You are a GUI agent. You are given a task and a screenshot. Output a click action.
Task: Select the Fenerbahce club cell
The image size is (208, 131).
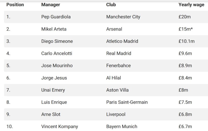click(118, 66)
